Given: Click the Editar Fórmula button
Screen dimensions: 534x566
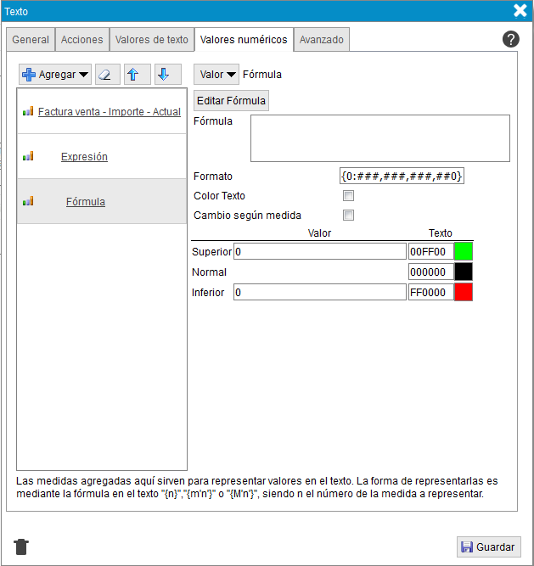Looking at the screenshot, I should (231, 101).
